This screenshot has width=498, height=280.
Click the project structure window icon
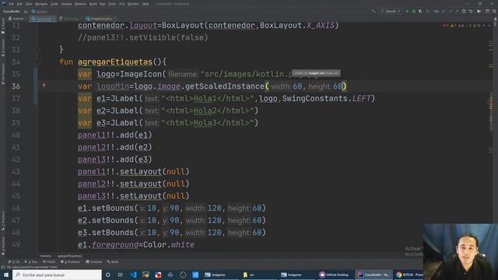pyautogui.click(x=487, y=11)
